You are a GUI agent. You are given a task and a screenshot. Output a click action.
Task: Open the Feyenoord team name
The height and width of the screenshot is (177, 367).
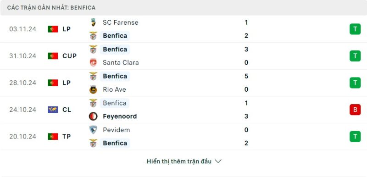click(x=120, y=116)
